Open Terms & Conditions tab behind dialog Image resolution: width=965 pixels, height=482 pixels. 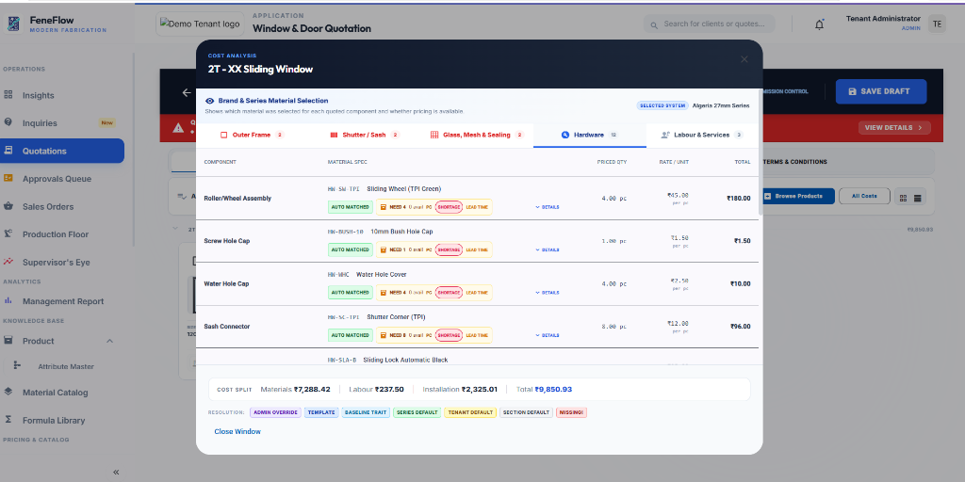tap(794, 162)
